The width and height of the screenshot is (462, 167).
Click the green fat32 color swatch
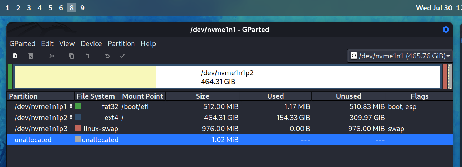(x=78, y=106)
